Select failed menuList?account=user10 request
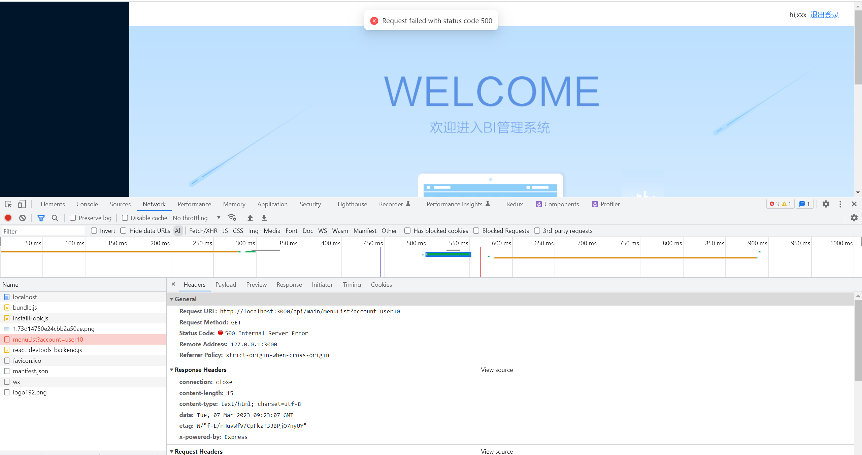Viewport: 862px width, 455px height. (x=83, y=339)
